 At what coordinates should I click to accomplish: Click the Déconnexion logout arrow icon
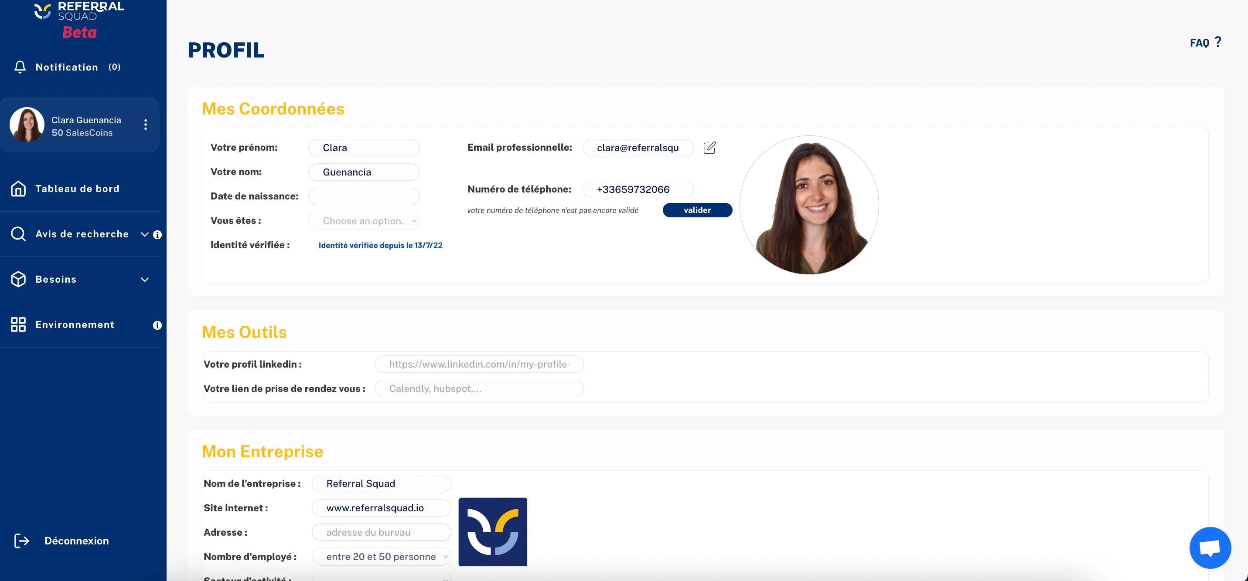[x=21, y=541]
